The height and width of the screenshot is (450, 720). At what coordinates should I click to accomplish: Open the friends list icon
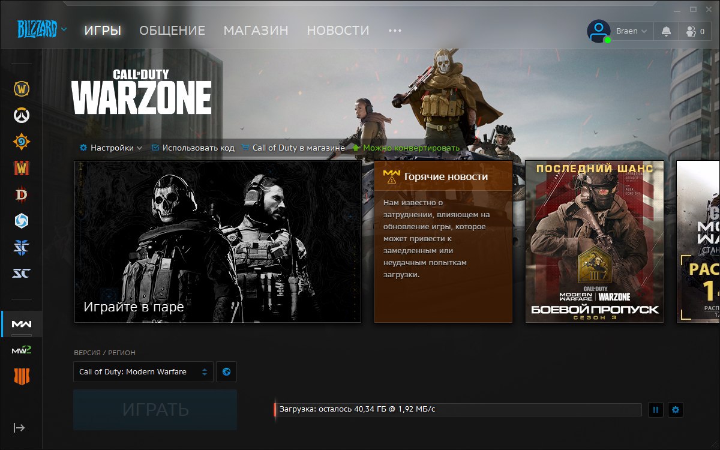tap(695, 31)
